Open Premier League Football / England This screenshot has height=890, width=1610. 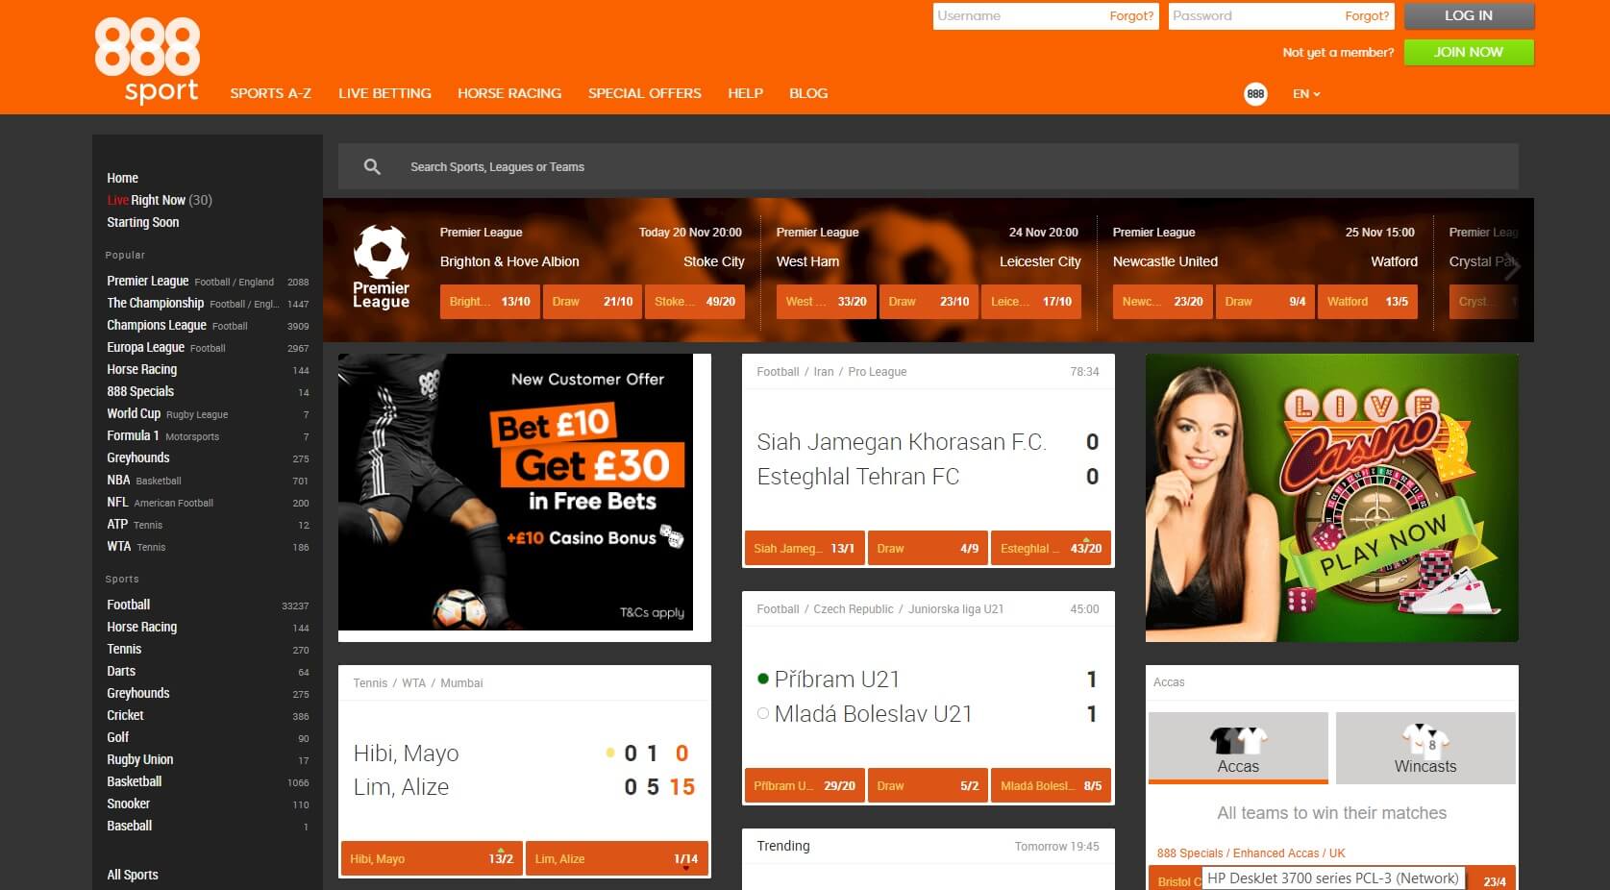208,282
